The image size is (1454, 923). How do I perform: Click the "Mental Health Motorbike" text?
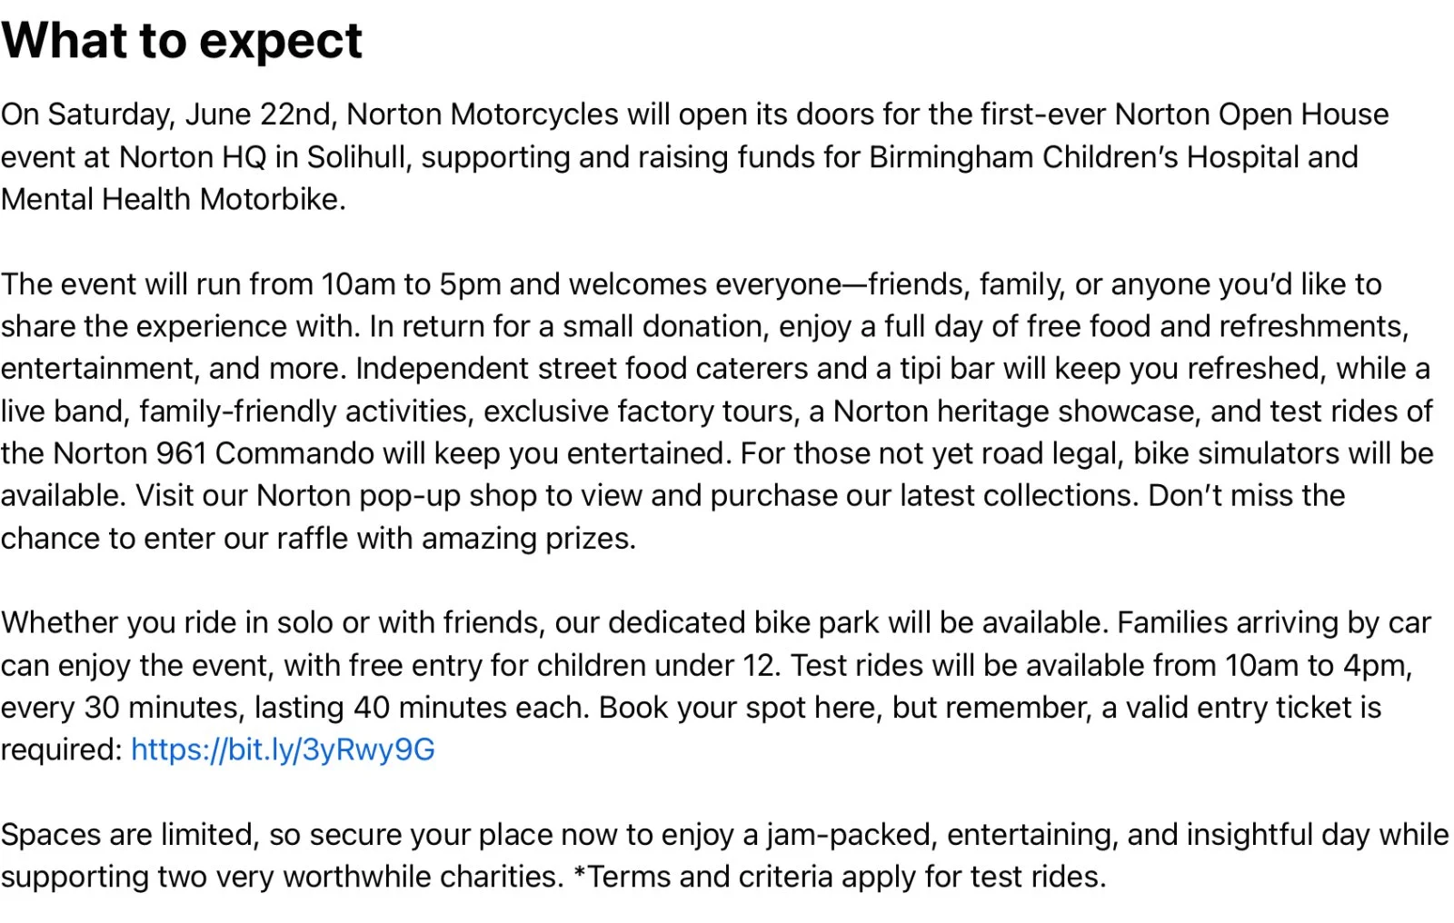pos(172,199)
